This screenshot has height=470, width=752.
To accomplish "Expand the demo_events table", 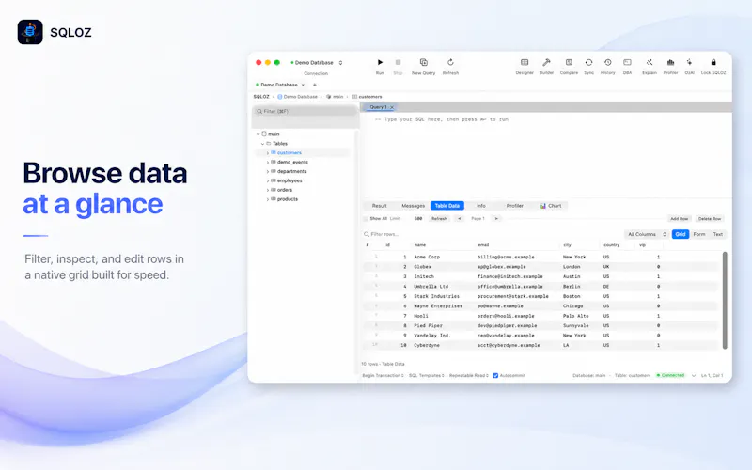I will [268, 162].
